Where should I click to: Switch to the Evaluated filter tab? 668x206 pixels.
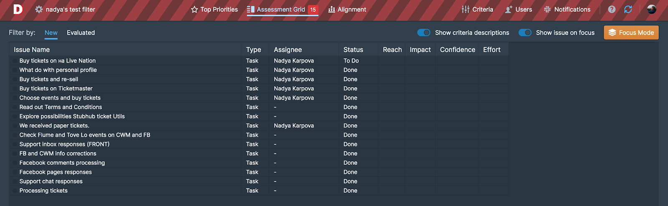[81, 33]
